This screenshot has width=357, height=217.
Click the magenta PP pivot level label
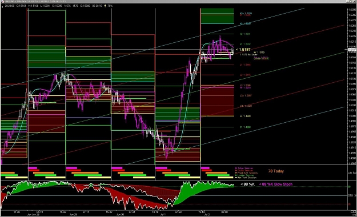pos(245,87)
